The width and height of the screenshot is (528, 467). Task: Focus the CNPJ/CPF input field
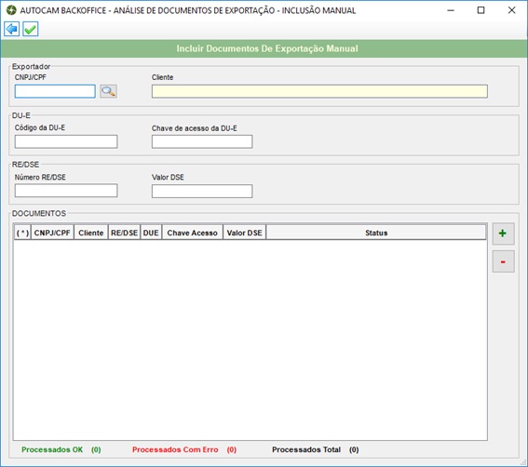tap(55, 91)
